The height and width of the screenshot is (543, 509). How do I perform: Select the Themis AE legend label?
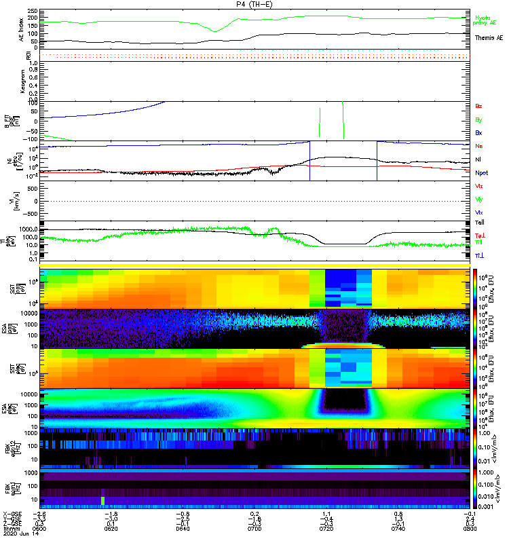489,38
